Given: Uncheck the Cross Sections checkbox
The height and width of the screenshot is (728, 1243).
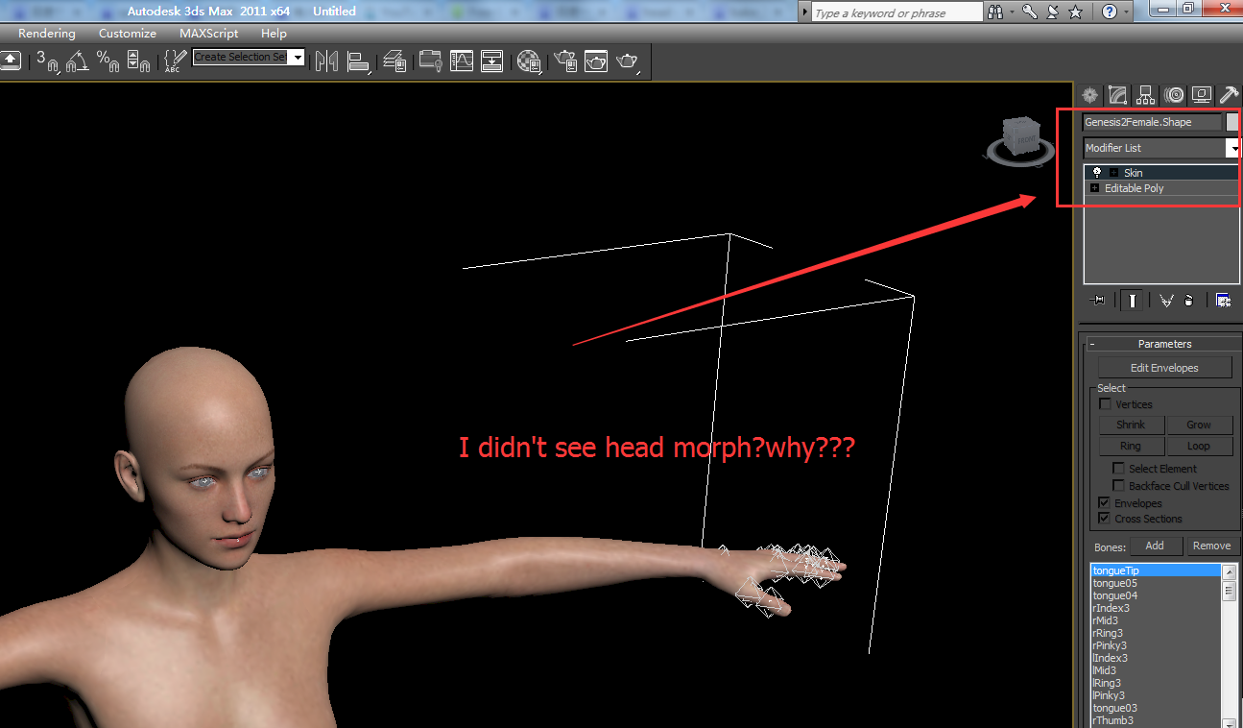Looking at the screenshot, I should coord(1105,519).
